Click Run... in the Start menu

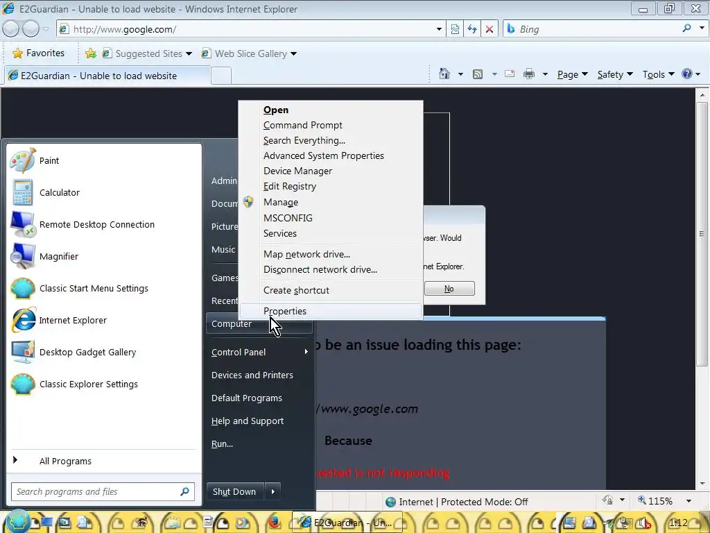(259, 443)
